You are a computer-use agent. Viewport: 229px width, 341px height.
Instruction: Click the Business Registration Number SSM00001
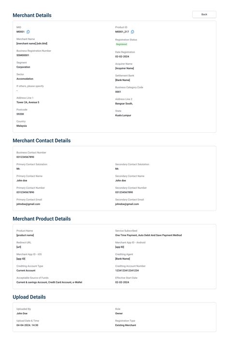(x=23, y=55)
